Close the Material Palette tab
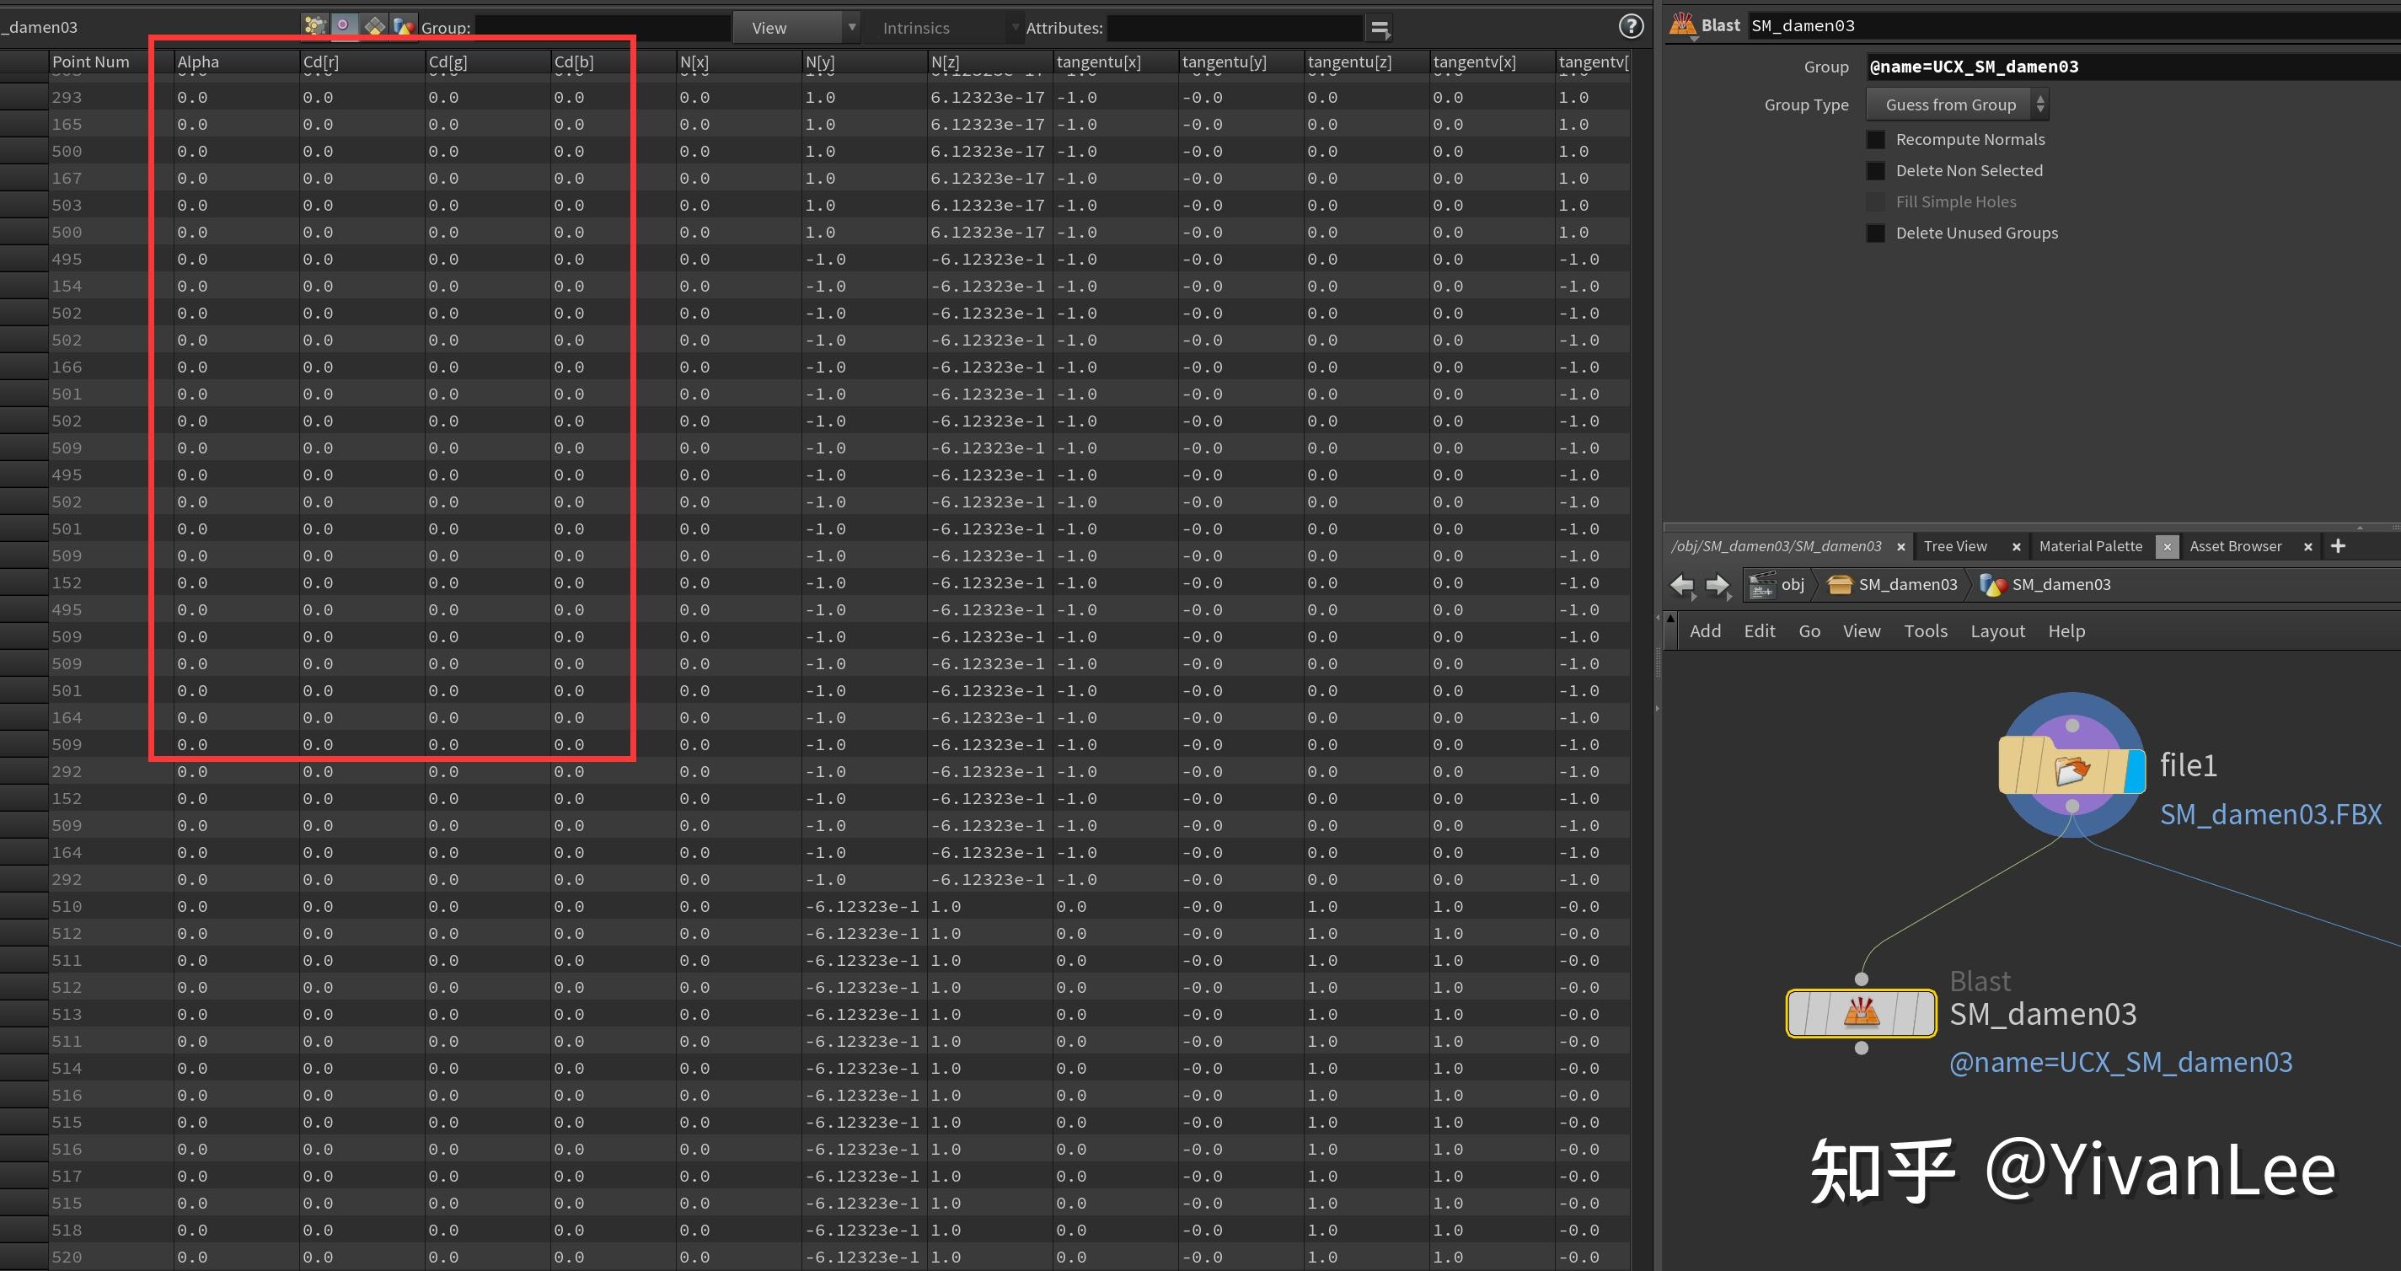Image resolution: width=2401 pixels, height=1271 pixels. [x=2167, y=546]
